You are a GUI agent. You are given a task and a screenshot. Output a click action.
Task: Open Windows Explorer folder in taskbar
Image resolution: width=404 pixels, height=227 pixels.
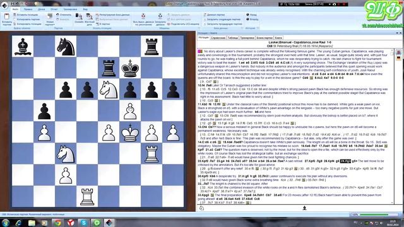(x=32, y=223)
